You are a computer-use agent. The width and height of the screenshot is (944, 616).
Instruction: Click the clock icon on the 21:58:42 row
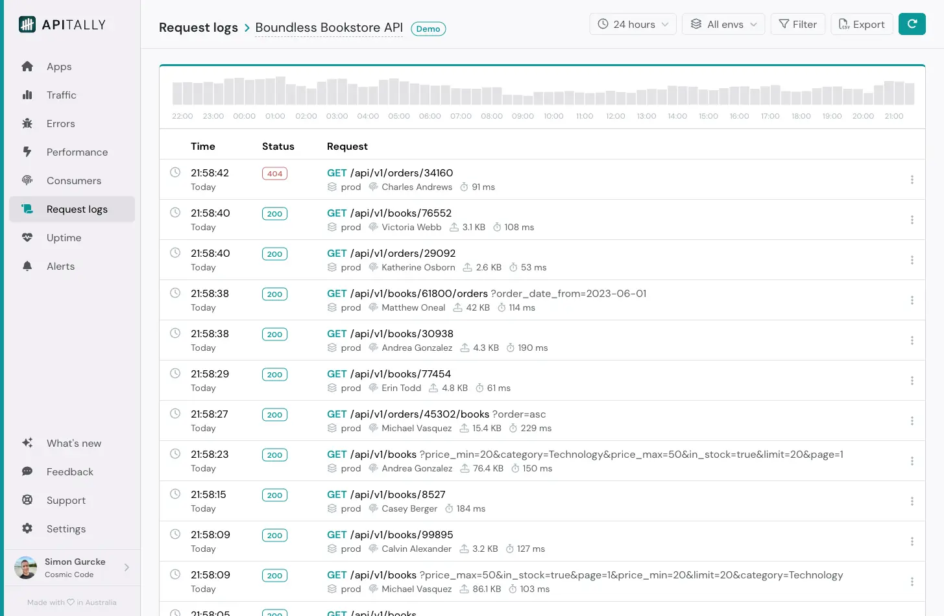coord(175,172)
